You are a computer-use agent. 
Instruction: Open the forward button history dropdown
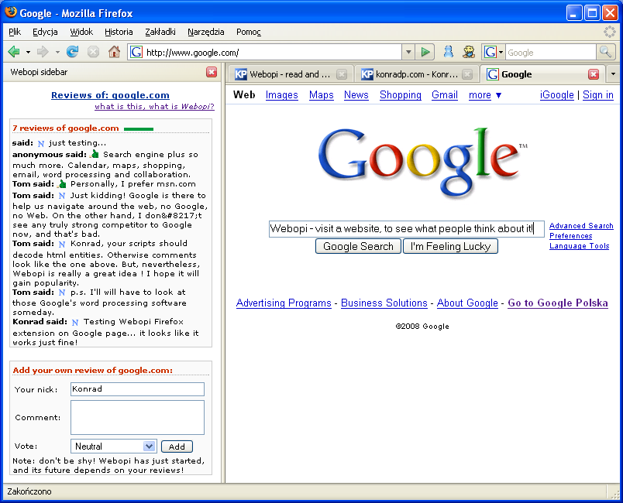57,52
